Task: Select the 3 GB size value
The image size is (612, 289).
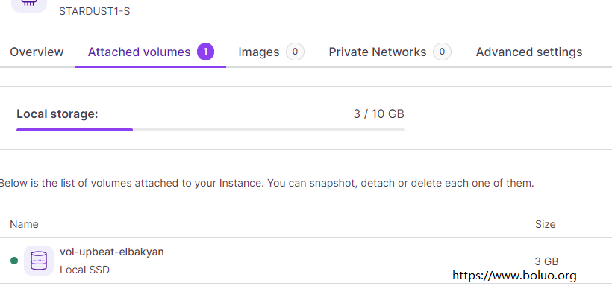Action: tap(546, 261)
